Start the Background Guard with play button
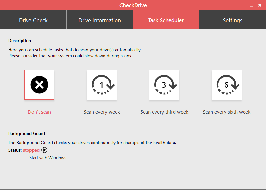Viewport: 266px width, 190px height. coord(44,150)
